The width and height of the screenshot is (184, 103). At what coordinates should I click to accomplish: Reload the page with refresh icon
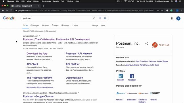point(11,10)
